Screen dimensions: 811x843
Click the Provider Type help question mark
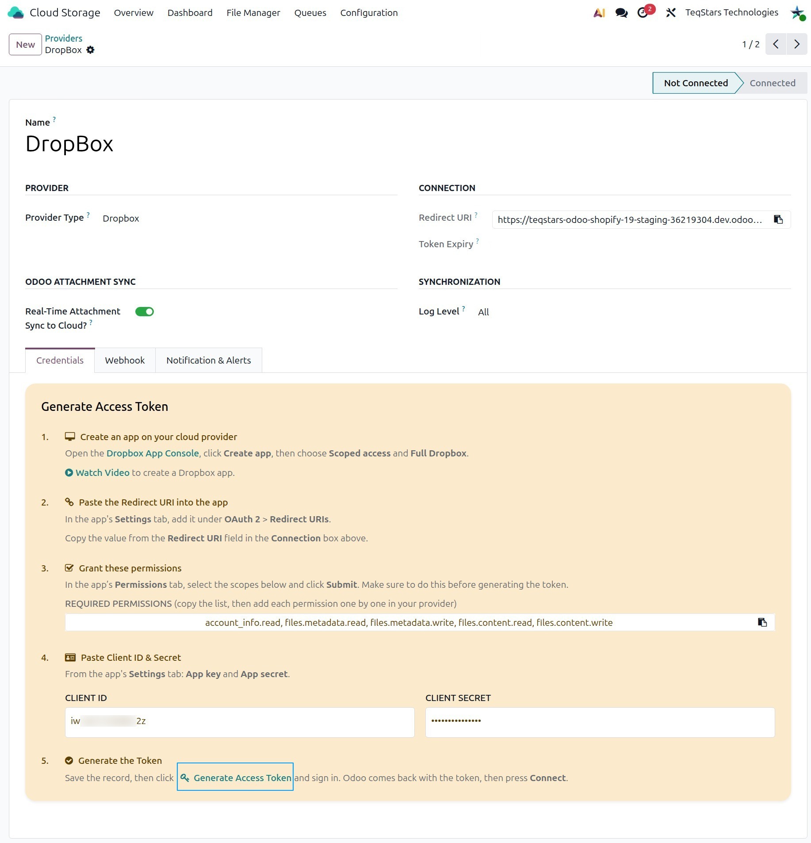[88, 215]
